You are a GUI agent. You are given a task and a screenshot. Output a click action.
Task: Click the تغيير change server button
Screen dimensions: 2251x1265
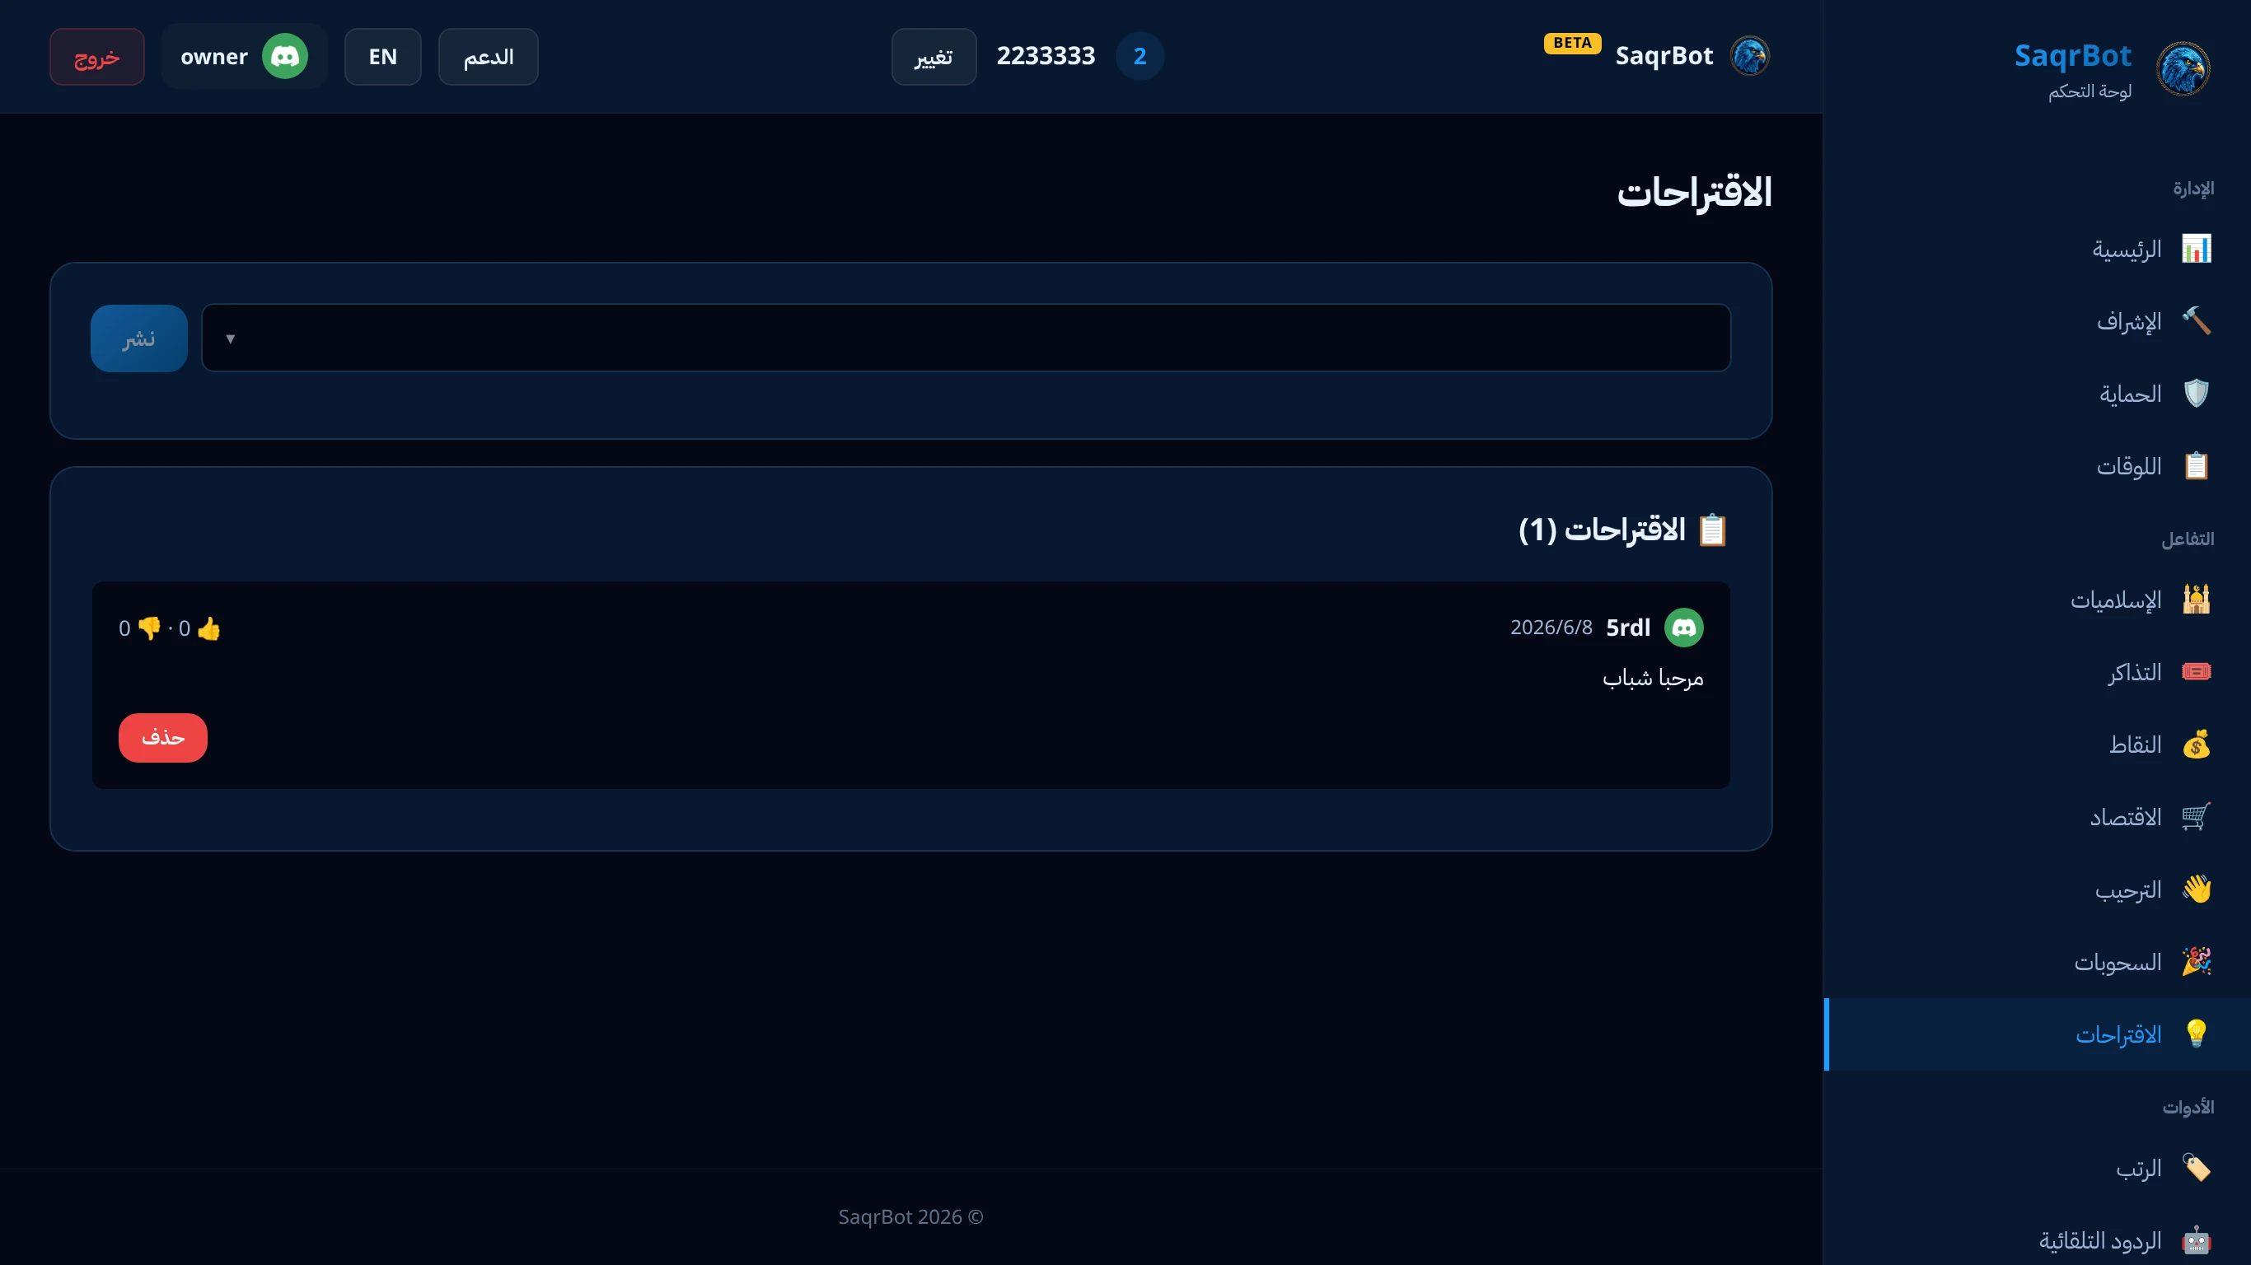tap(934, 57)
